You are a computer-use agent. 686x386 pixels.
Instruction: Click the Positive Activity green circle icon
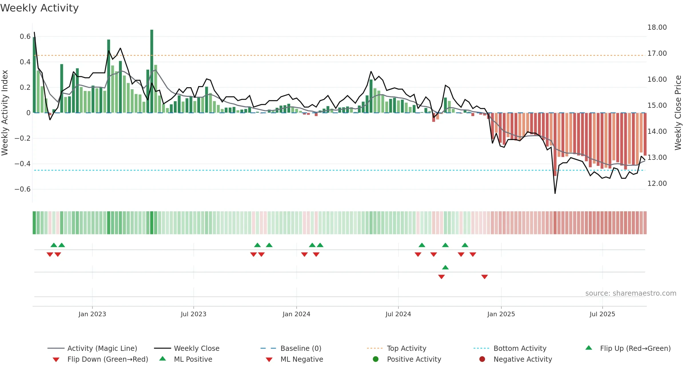click(x=376, y=359)
